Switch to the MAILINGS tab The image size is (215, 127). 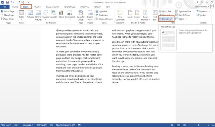[x=84, y=7]
